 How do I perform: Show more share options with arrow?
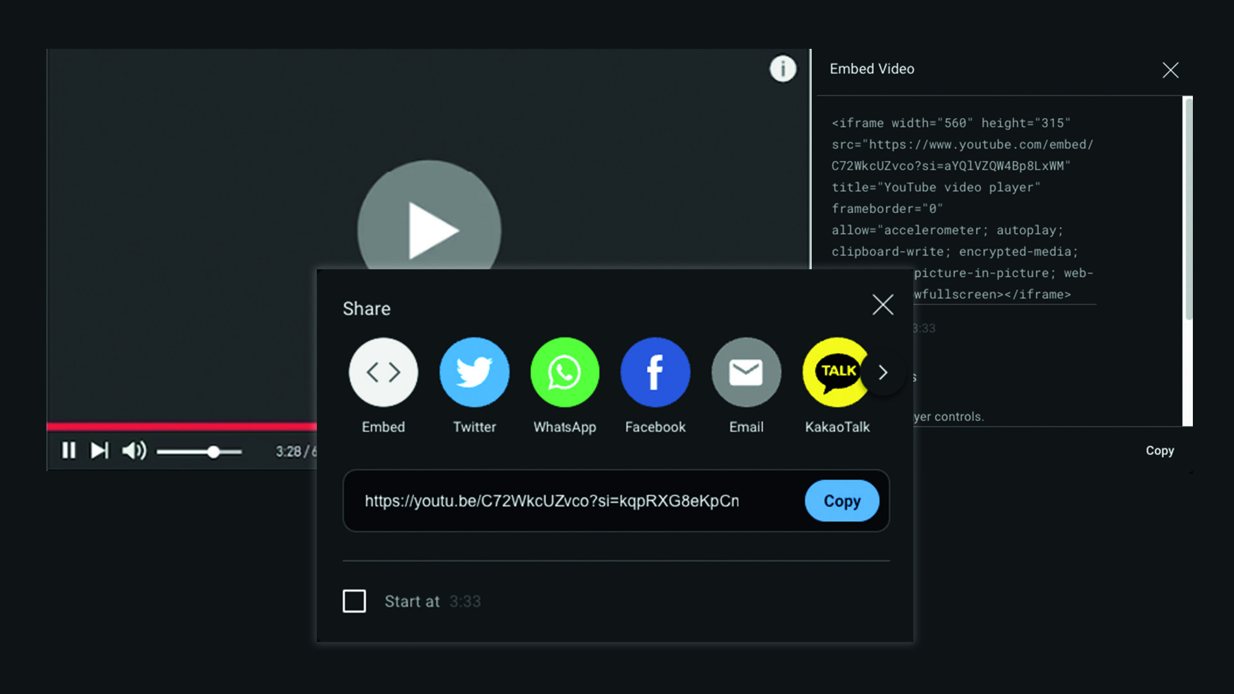coord(883,372)
